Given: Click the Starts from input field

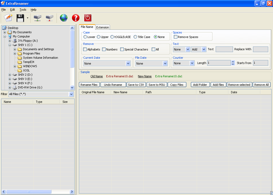Looking at the screenshot, I should coord(260,63).
